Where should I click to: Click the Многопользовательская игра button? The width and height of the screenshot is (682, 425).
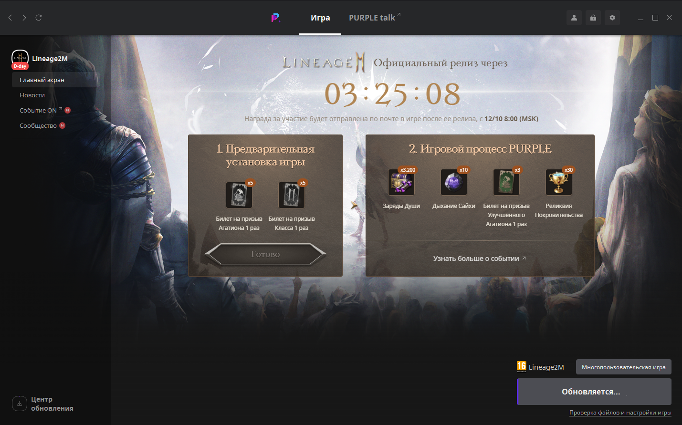pos(623,367)
